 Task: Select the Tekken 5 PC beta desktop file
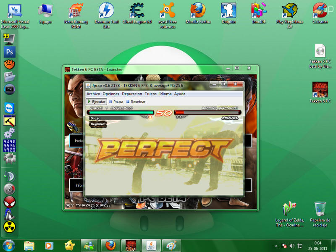[320, 56]
